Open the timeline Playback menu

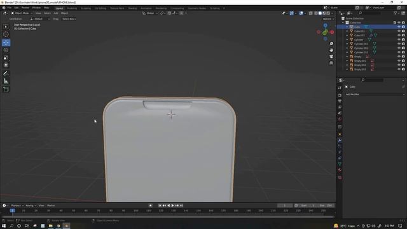pos(17,205)
